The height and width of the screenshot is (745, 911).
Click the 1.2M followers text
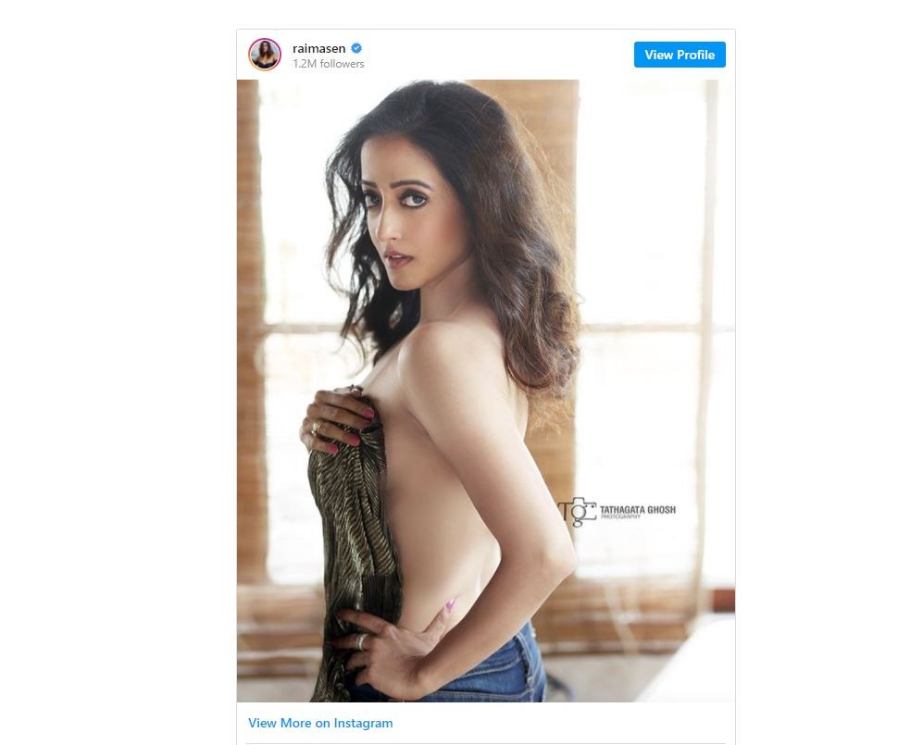pos(329,64)
